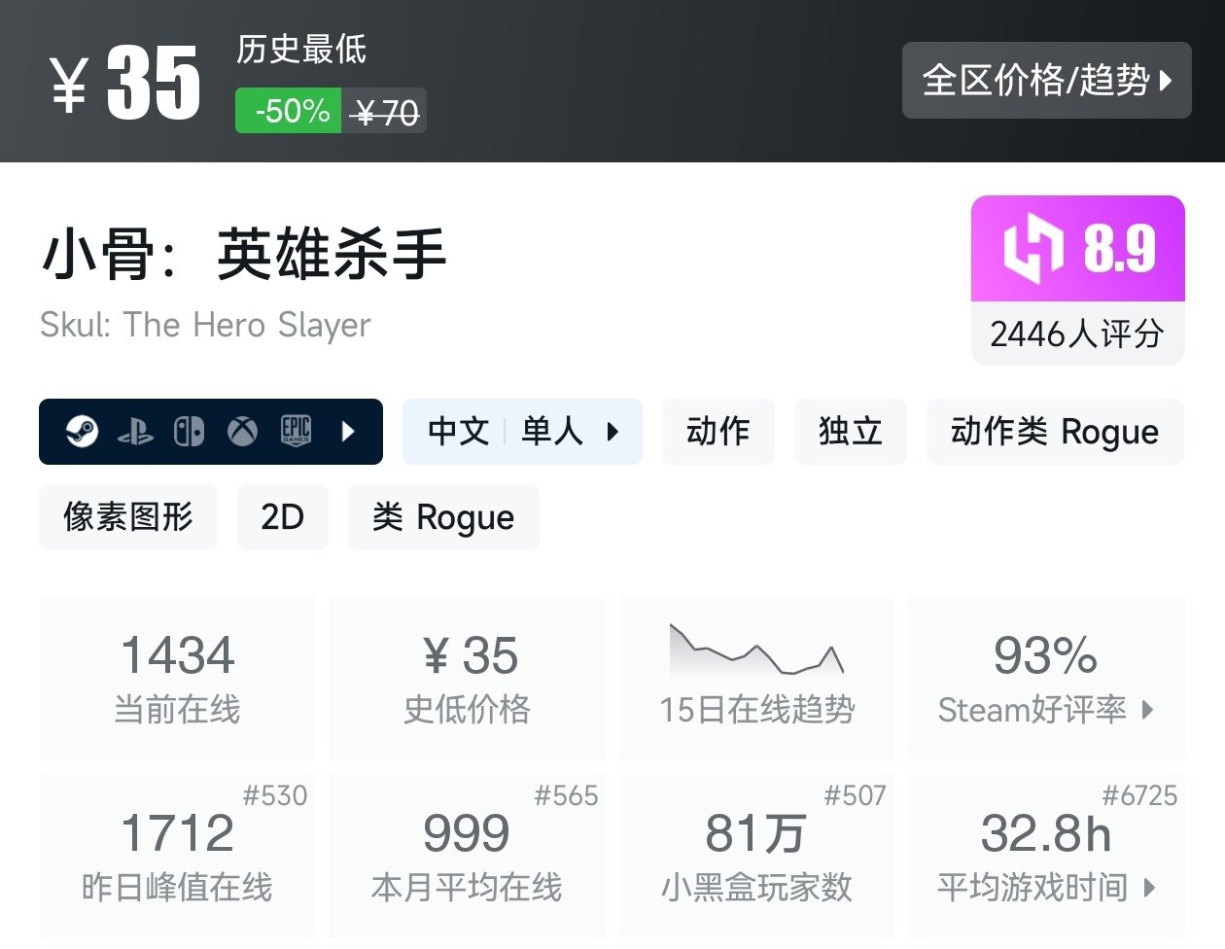Select the 动作 genre tag
Screen dimensions: 1225x949
tap(718, 432)
